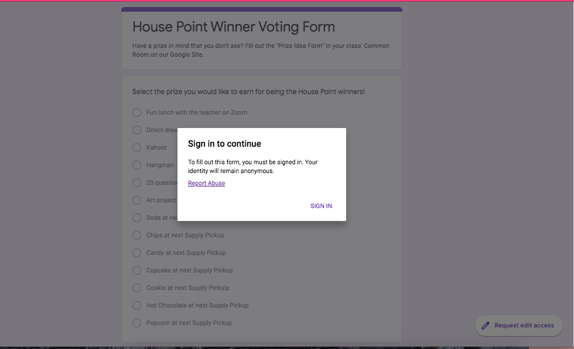Image resolution: width=574 pixels, height=349 pixels.
Task: Select the Soda at next pickup option
Action: click(137, 217)
